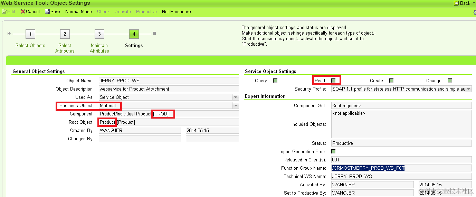The width and height of the screenshot is (476, 197).
Task: Click the Function Group Name field
Action: [x=401, y=168]
